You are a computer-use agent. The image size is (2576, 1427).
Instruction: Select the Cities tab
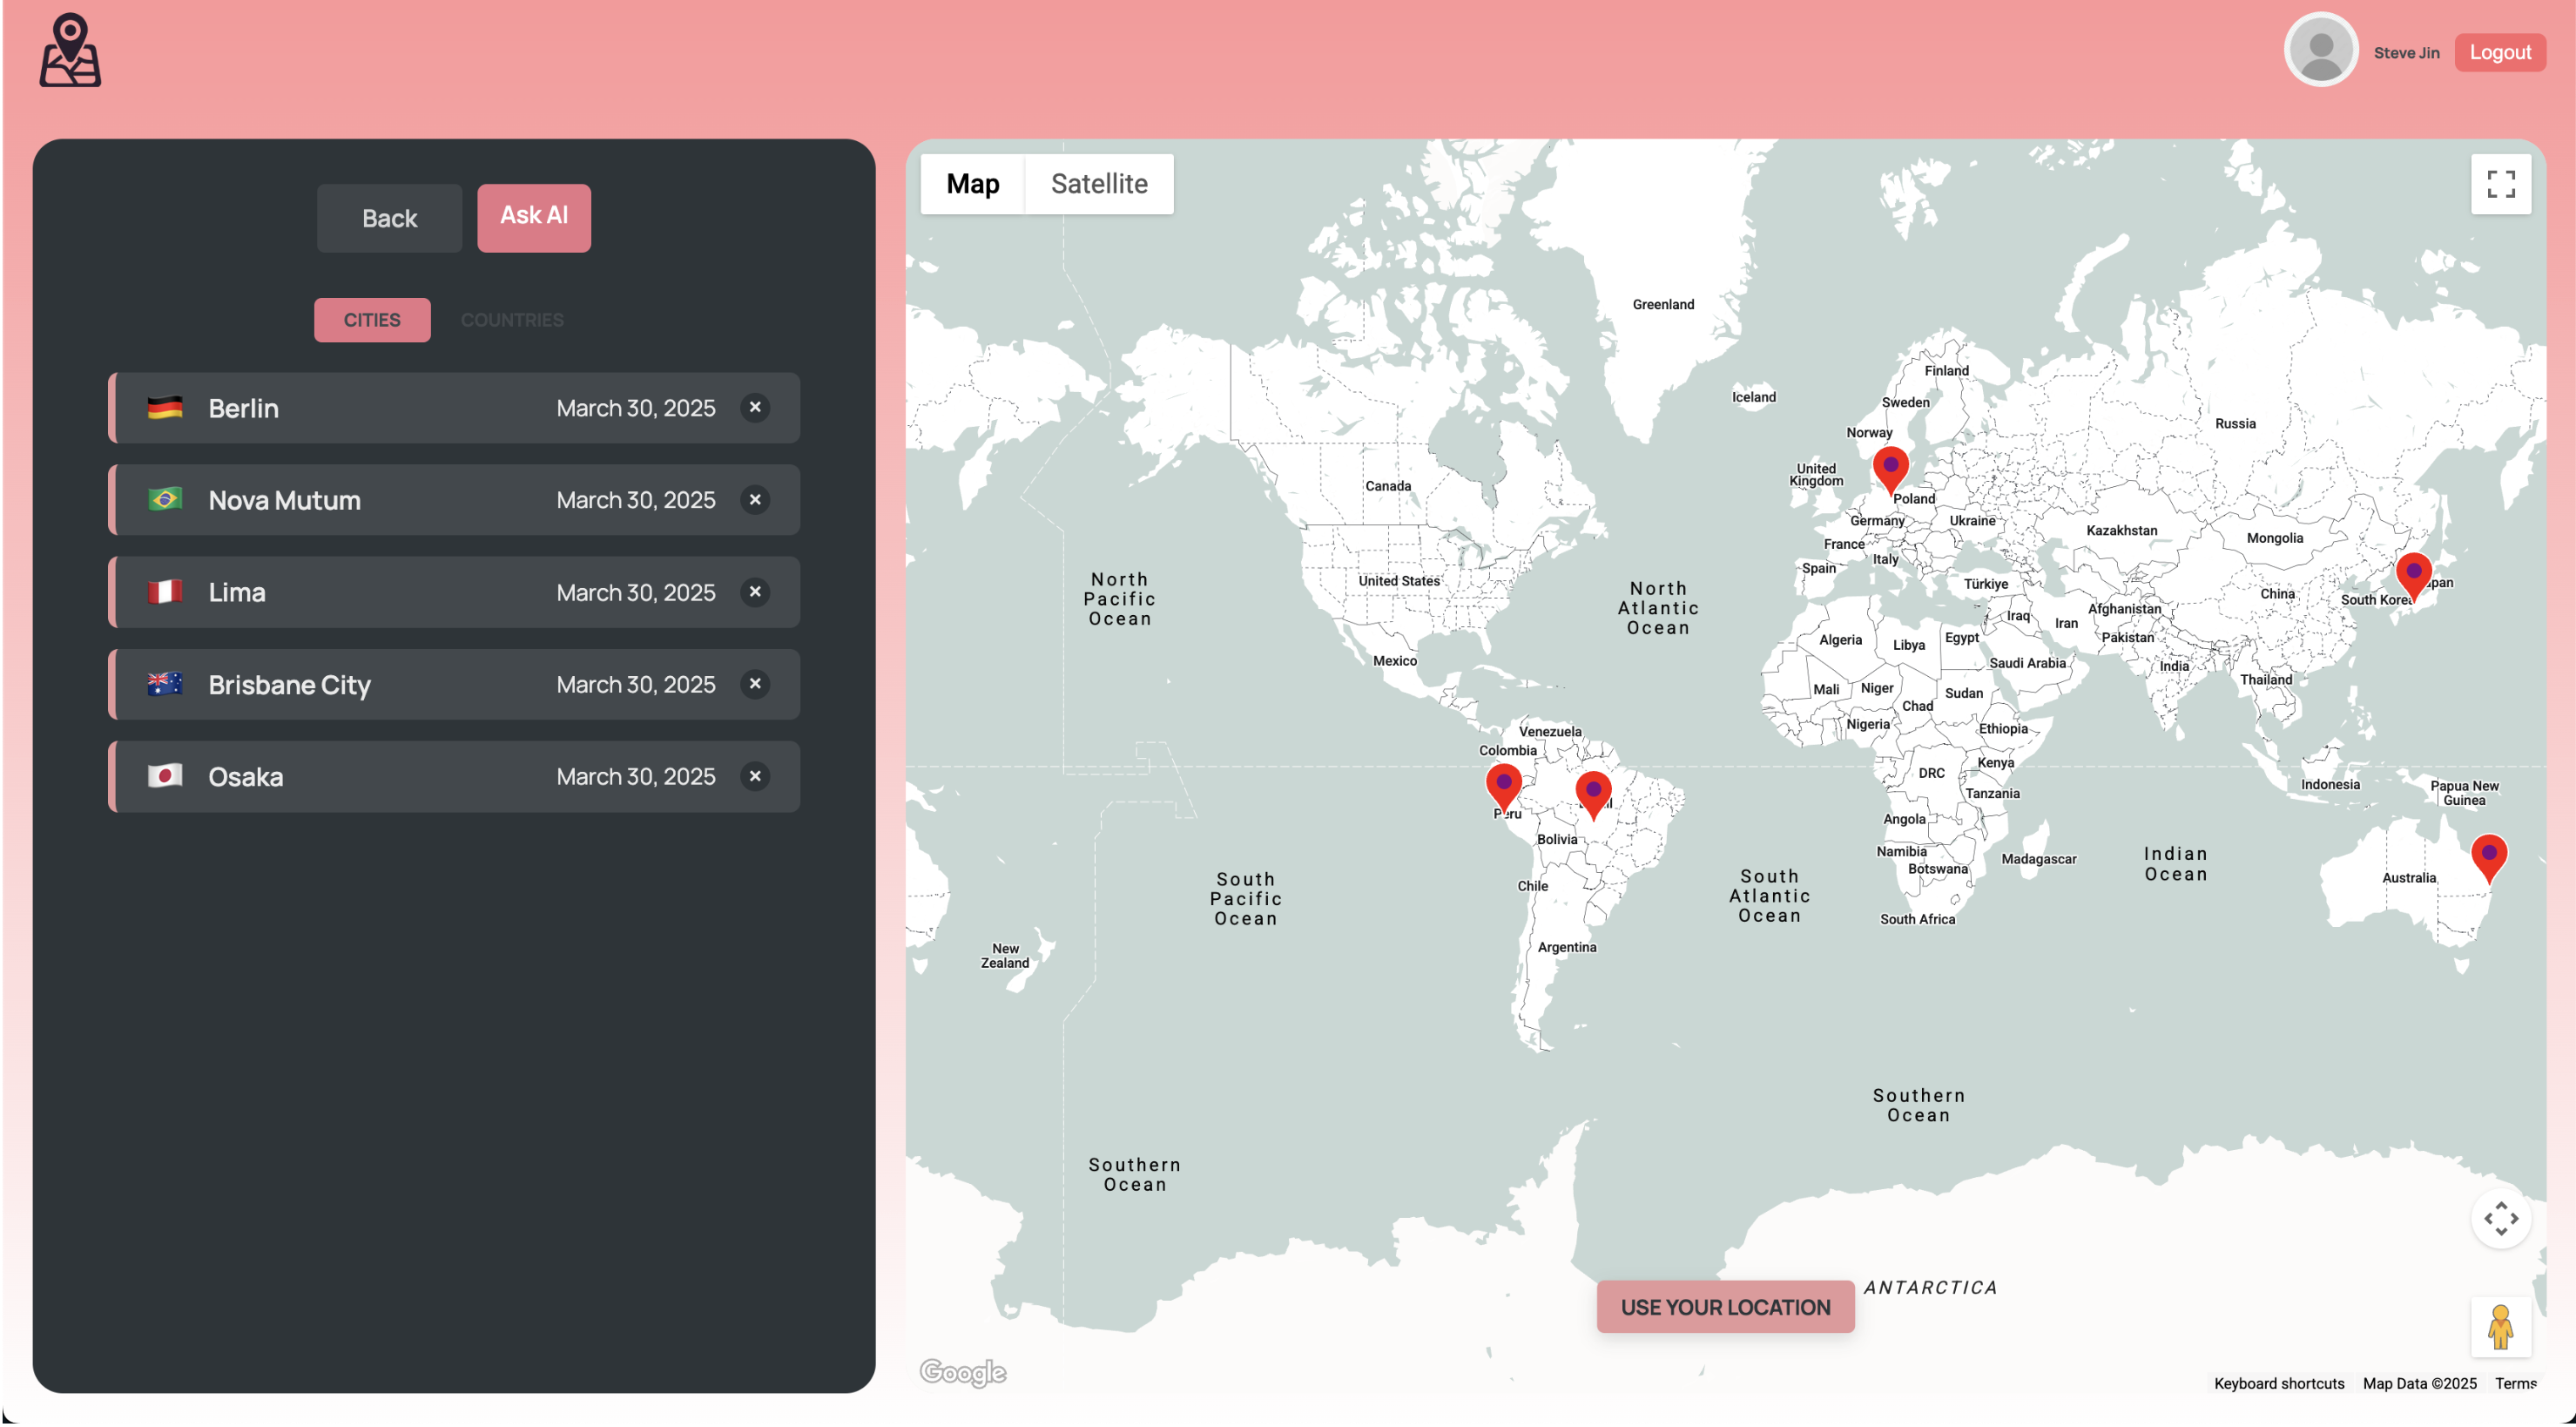(x=372, y=321)
